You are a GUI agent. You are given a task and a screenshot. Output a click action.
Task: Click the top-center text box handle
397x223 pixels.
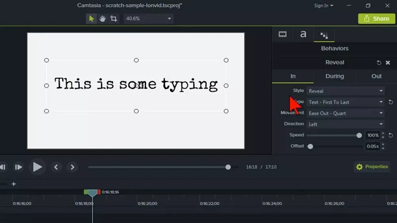136,60
